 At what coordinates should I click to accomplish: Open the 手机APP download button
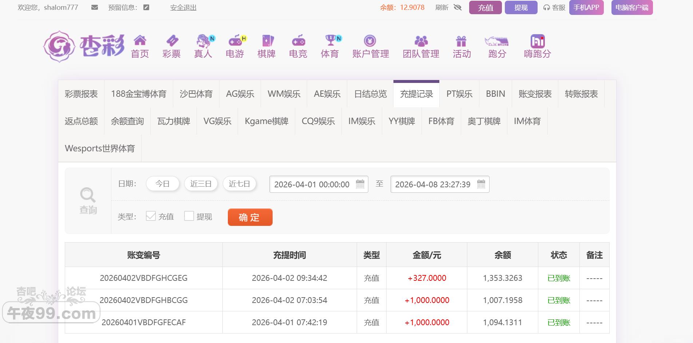pyautogui.click(x=586, y=7)
